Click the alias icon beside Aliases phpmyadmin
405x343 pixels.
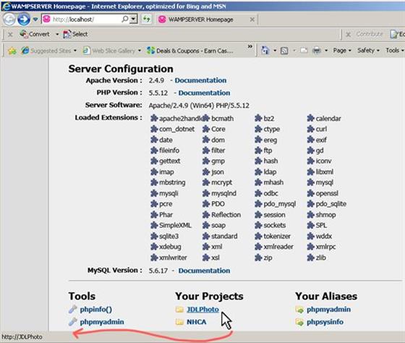pyautogui.click(x=299, y=310)
